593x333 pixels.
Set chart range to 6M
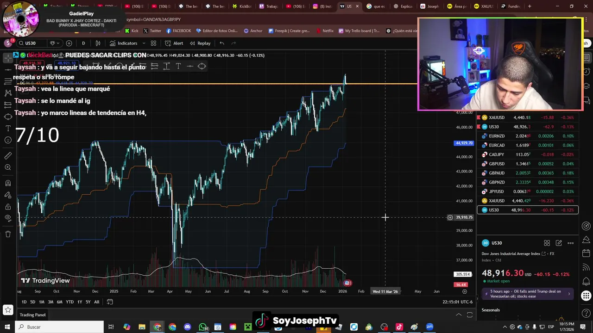59,302
